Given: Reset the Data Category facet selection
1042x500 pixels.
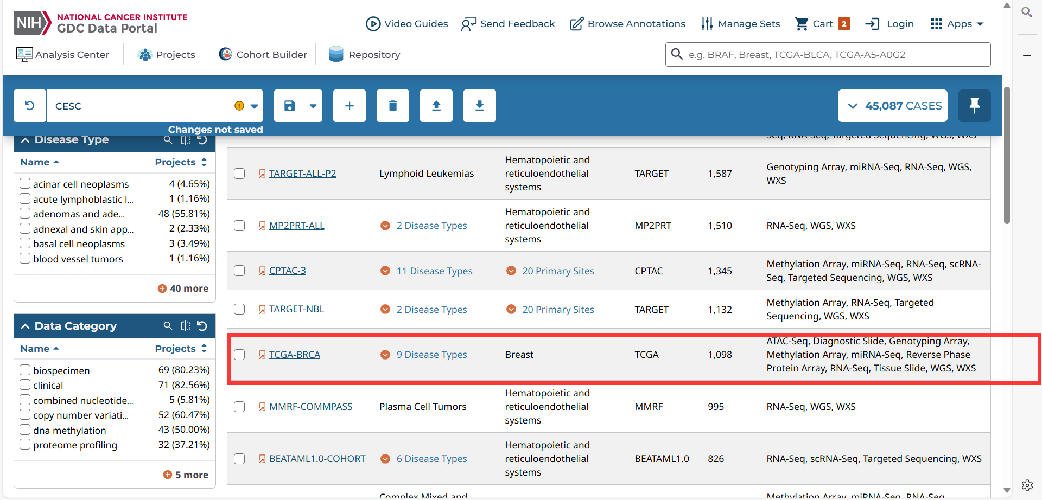Looking at the screenshot, I should coord(202,326).
